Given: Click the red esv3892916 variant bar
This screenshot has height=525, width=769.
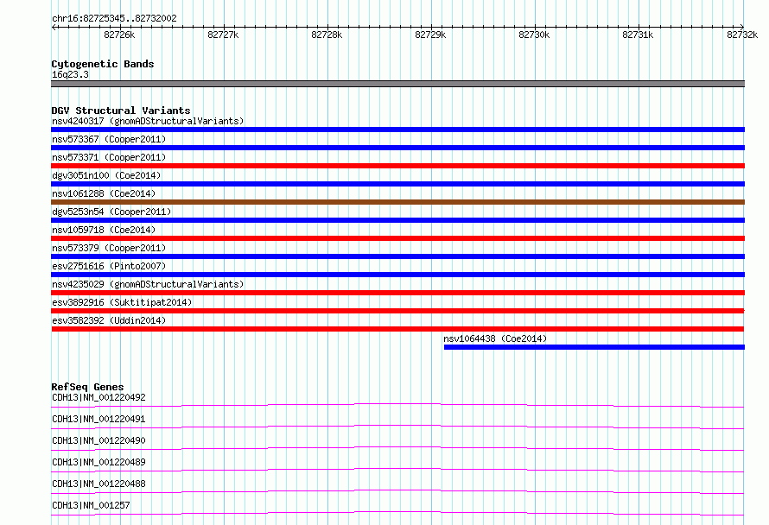Looking at the screenshot, I should tap(397, 311).
